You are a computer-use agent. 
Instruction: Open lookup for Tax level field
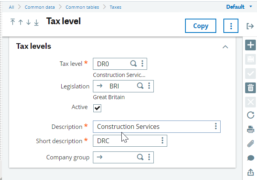(x=133, y=63)
